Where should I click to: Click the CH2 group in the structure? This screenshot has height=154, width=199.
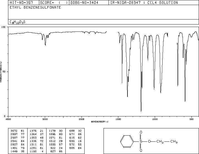coord(160,141)
